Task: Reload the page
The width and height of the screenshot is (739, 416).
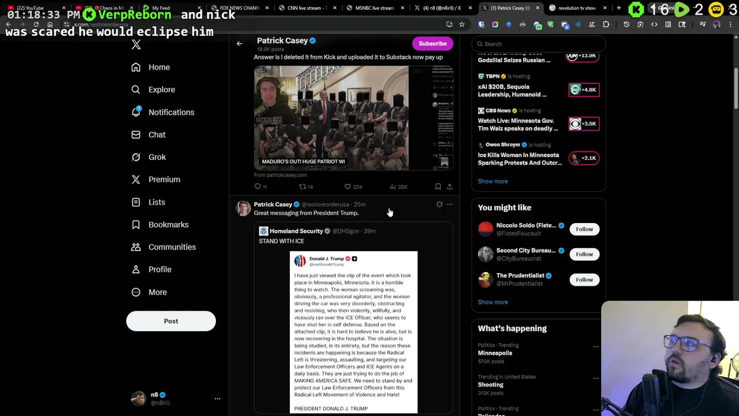Action: 36,24
